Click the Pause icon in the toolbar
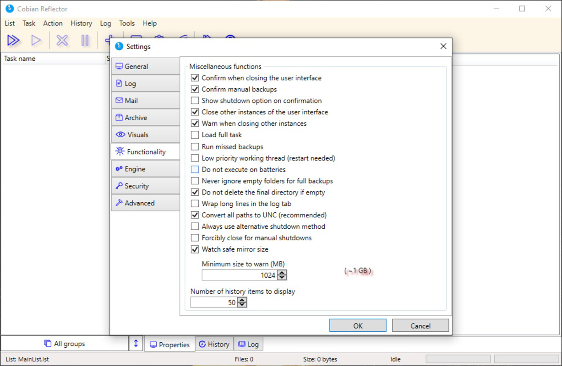The height and width of the screenshot is (366, 562). 85,40
